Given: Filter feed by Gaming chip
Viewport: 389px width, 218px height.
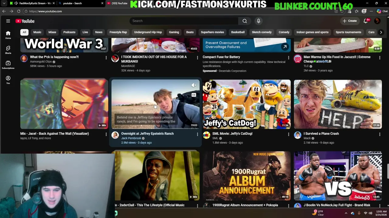Looking at the screenshot, I should 174,32.
